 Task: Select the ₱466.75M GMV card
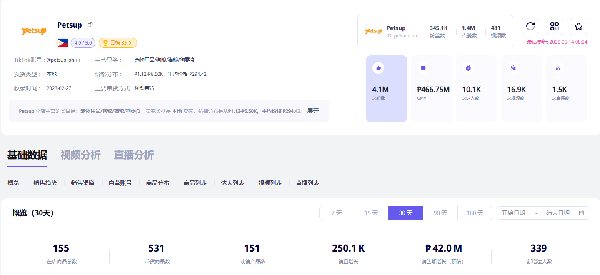[432, 89]
